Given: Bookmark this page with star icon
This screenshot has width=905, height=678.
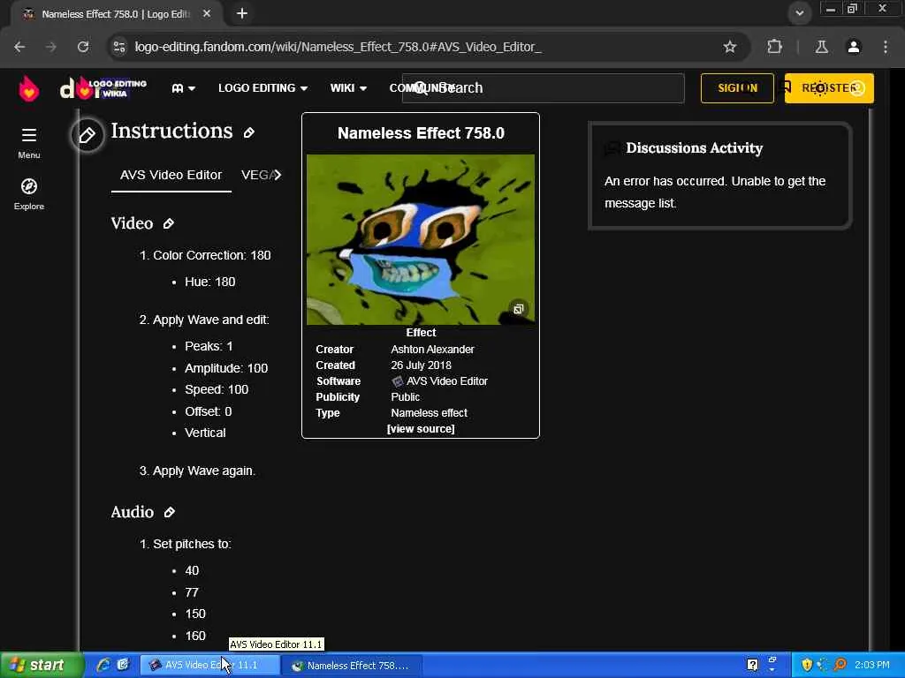Looking at the screenshot, I should pyautogui.click(x=730, y=47).
